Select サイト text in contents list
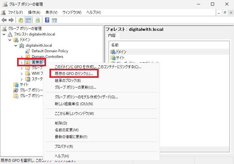 pos(120,58)
